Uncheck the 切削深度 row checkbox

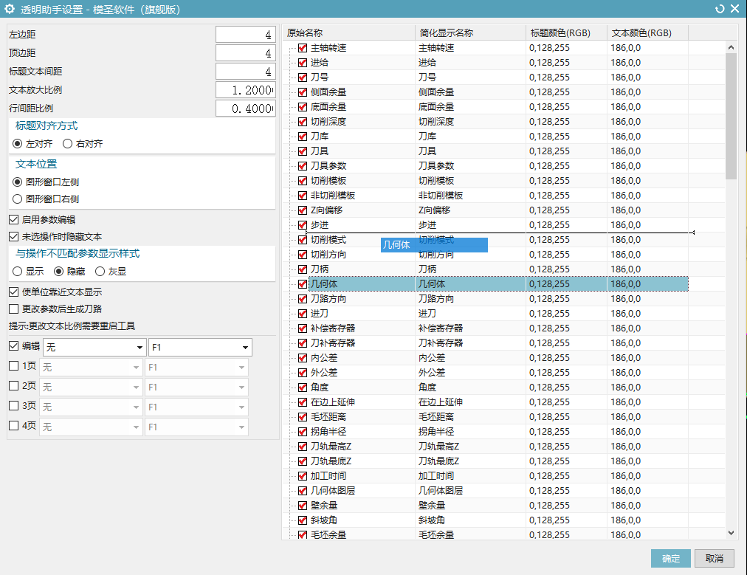pyautogui.click(x=303, y=122)
